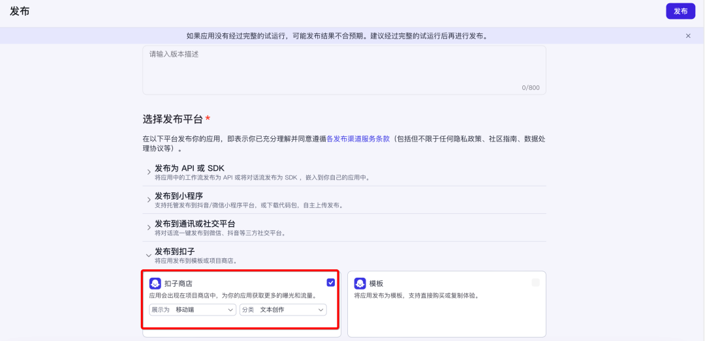This screenshot has height=341, width=705.
Task: Expand the 发布到通讯或社交平台 section
Action: click(x=148, y=228)
